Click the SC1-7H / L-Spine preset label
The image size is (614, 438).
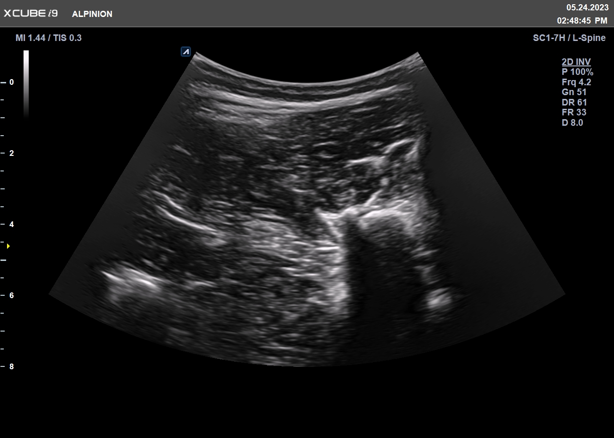(x=569, y=38)
